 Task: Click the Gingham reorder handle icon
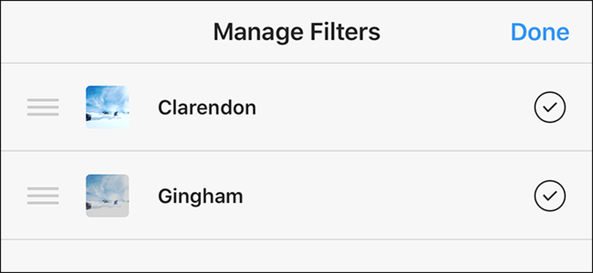point(43,195)
